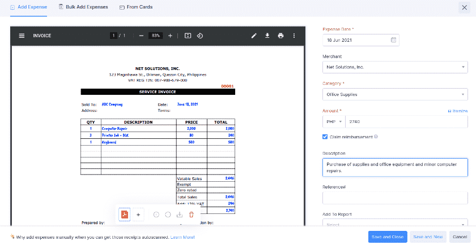Click the PDF page number box

(x=113, y=36)
